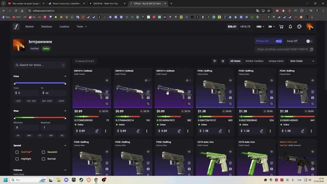Edit price of XM1014 float 0.273683309555
This screenshot has height=184, width=327.
click(97, 131)
